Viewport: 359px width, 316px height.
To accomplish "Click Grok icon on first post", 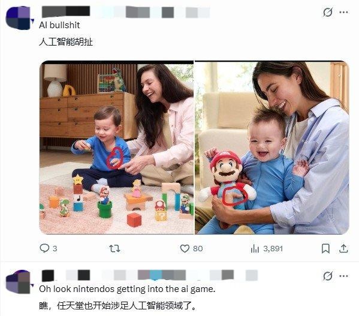I will [x=328, y=12].
